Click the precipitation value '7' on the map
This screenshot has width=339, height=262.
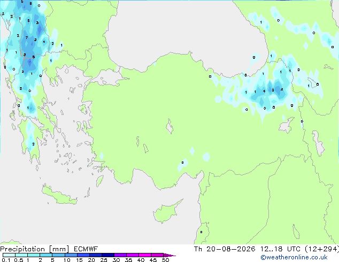coord(27,37)
